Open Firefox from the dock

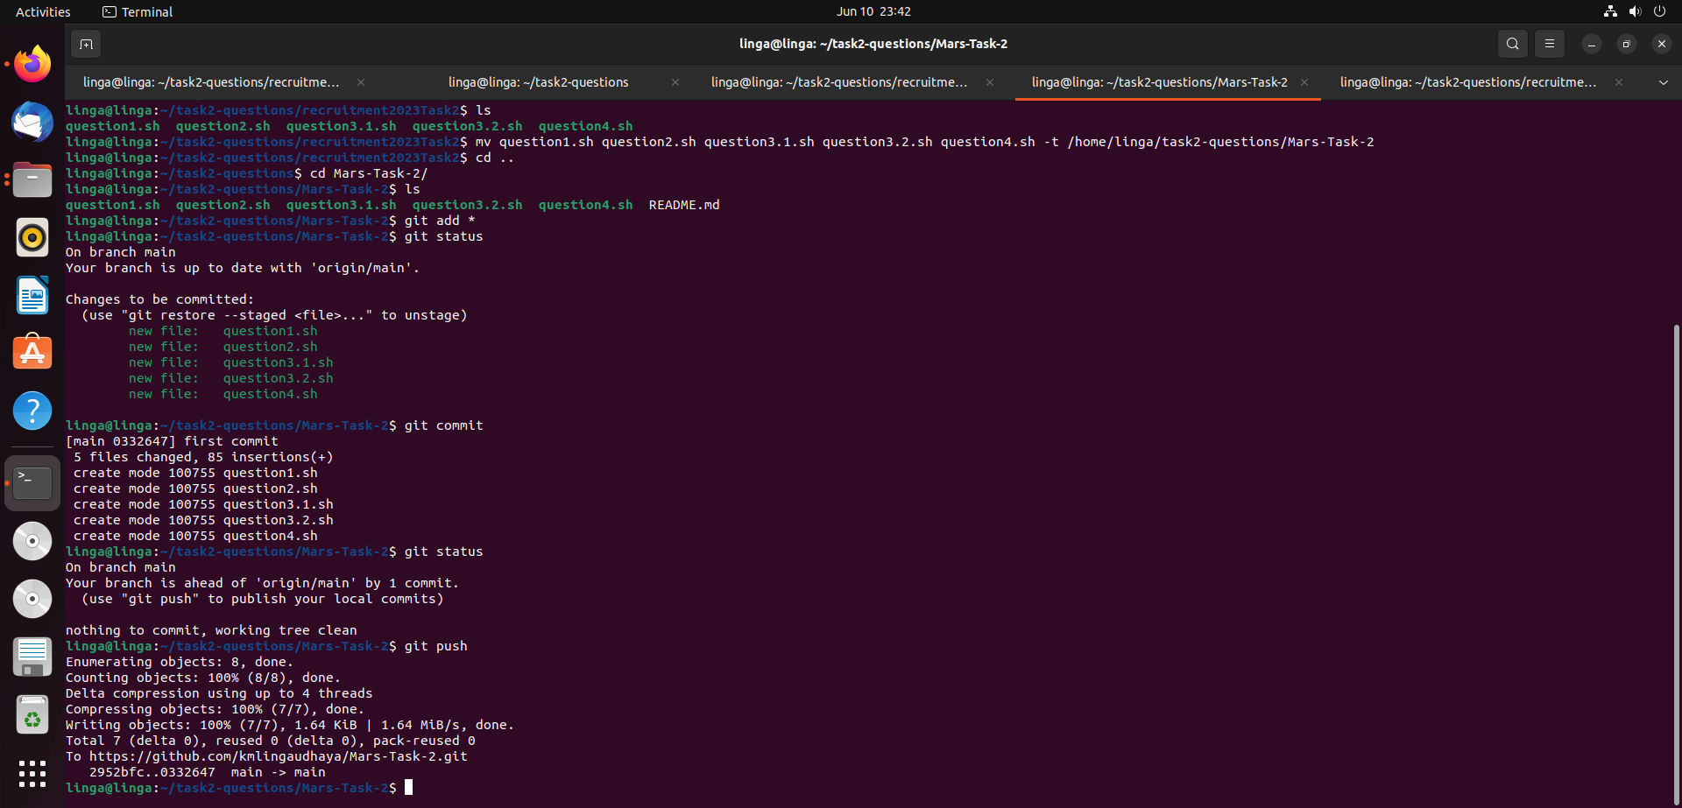coord(32,64)
